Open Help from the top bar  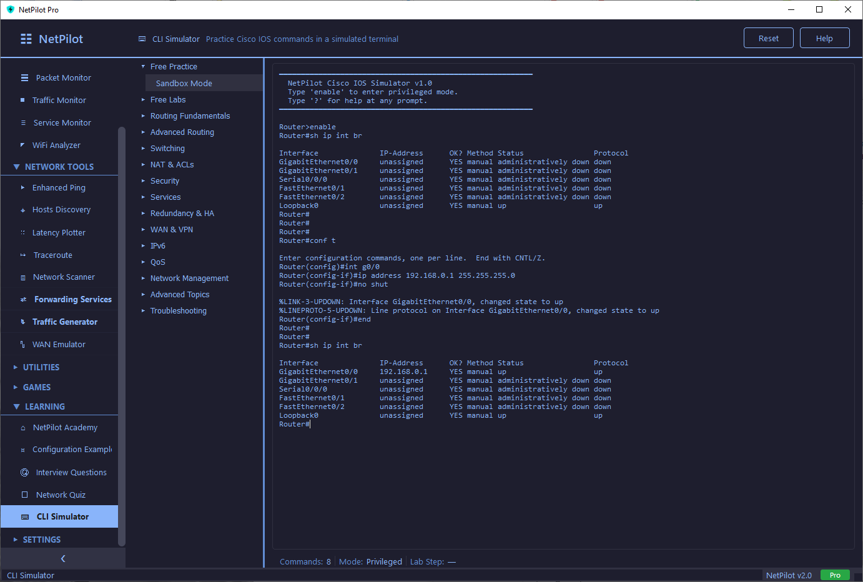click(824, 37)
